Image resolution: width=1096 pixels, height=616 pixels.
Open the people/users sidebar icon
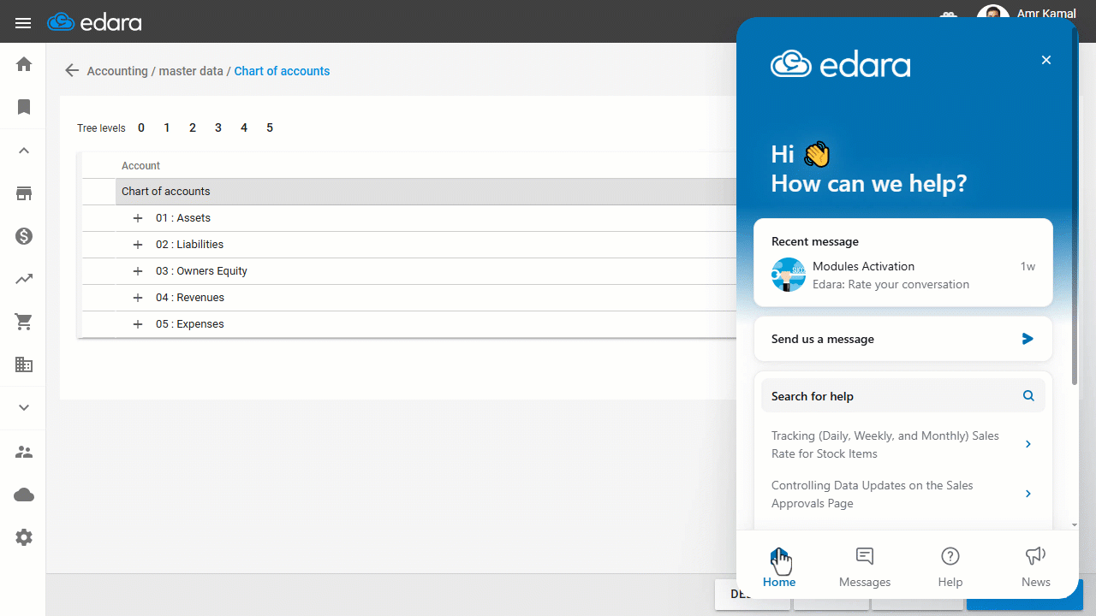tap(24, 452)
